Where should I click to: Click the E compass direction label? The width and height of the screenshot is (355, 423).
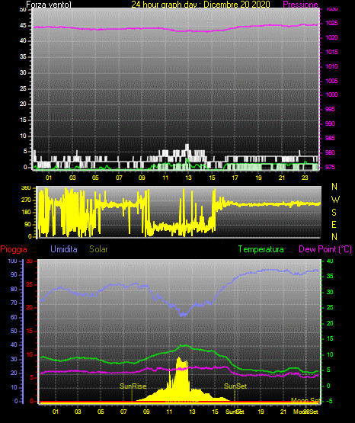click(x=334, y=224)
